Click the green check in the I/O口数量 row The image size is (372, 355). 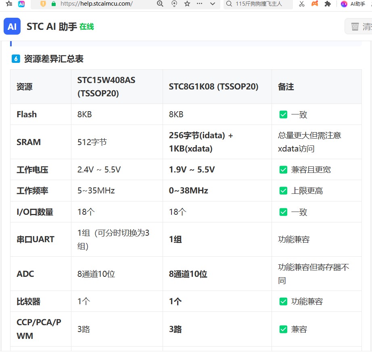pyautogui.click(x=283, y=212)
